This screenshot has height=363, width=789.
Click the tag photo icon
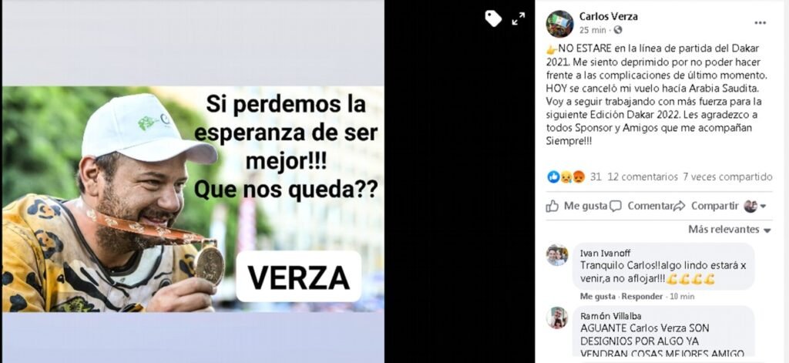coord(493,18)
